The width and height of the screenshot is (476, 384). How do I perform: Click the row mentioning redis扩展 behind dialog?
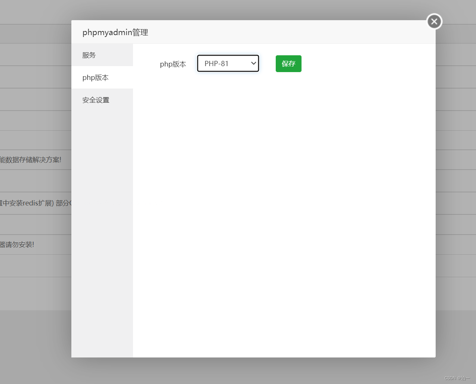35,203
